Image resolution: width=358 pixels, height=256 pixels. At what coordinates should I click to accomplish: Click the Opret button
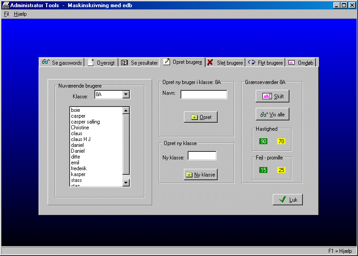pos(201,117)
